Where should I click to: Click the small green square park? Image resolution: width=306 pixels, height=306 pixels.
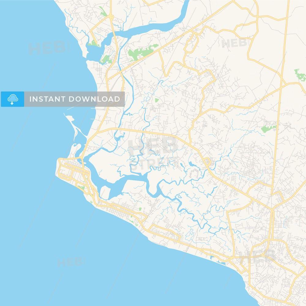157,100
